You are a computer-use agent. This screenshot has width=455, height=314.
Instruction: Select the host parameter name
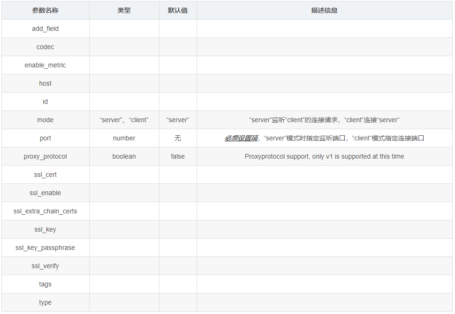[45, 83]
